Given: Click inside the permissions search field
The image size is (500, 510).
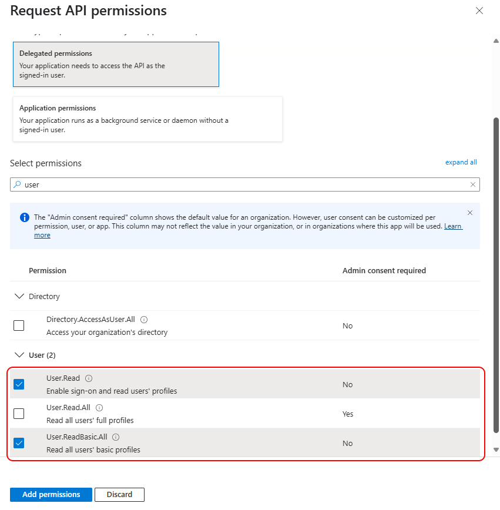Looking at the screenshot, I should (x=235, y=184).
